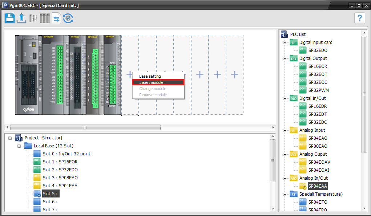The width and height of the screenshot is (371, 216).
Task: Collapse the Analog Input category
Action: pos(285,130)
